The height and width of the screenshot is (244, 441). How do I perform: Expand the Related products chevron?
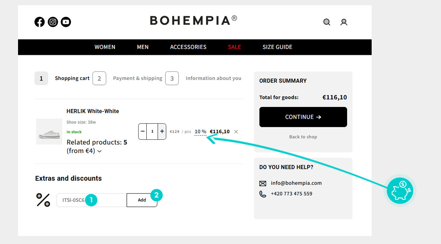[x=99, y=151]
